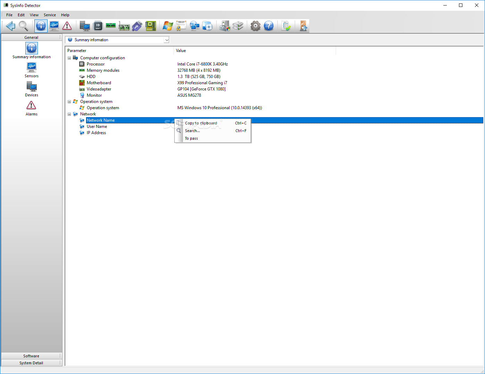Select the Summary information toolbar icon

coord(41,26)
